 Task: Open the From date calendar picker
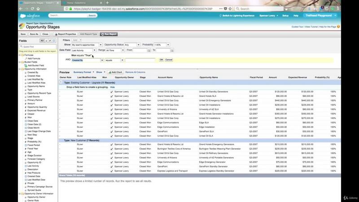149,50
